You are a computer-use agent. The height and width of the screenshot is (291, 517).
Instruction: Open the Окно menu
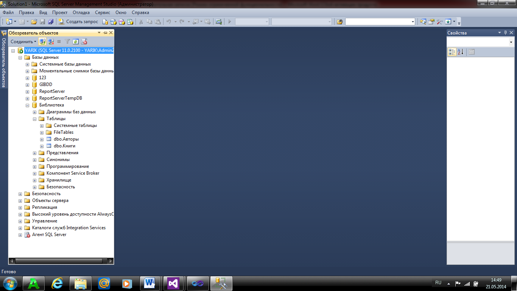point(121,13)
